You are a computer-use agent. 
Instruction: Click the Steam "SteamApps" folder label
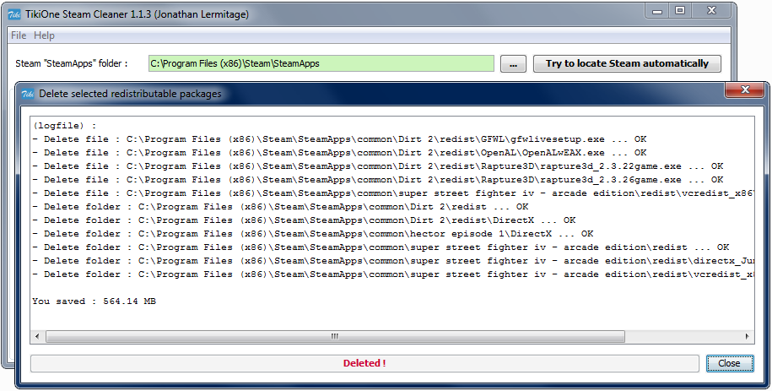tap(72, 63)
